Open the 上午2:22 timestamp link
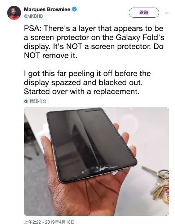The image size is (175, 224). [32, 222]
